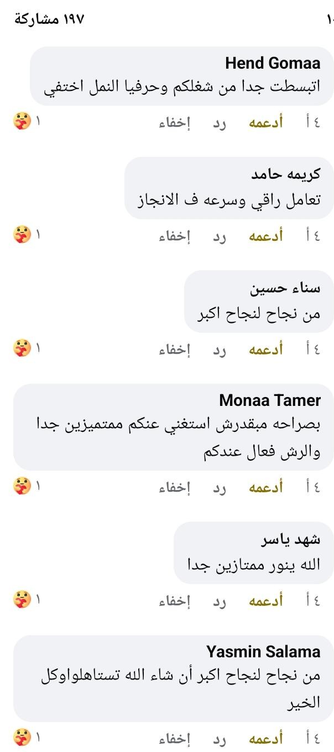This screenshot has width=334, height=752.
Task: Open Monaa Tamer's profile link
Action: click(270, 400)
